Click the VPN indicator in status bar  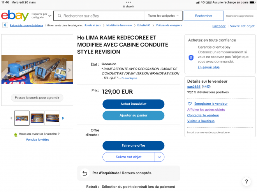(208, 2)
